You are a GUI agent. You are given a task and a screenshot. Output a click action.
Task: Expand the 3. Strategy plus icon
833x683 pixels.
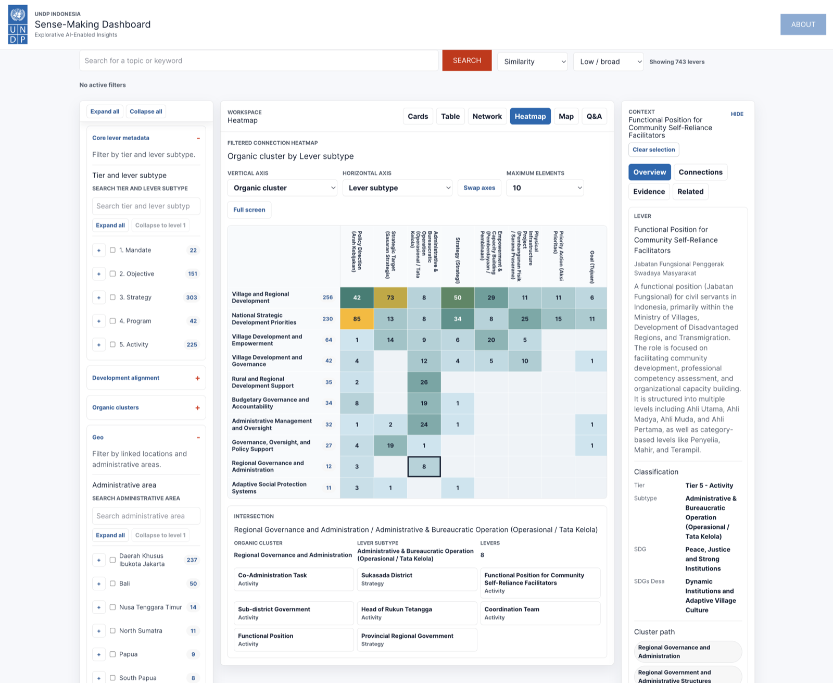click(x=99, y=297)
